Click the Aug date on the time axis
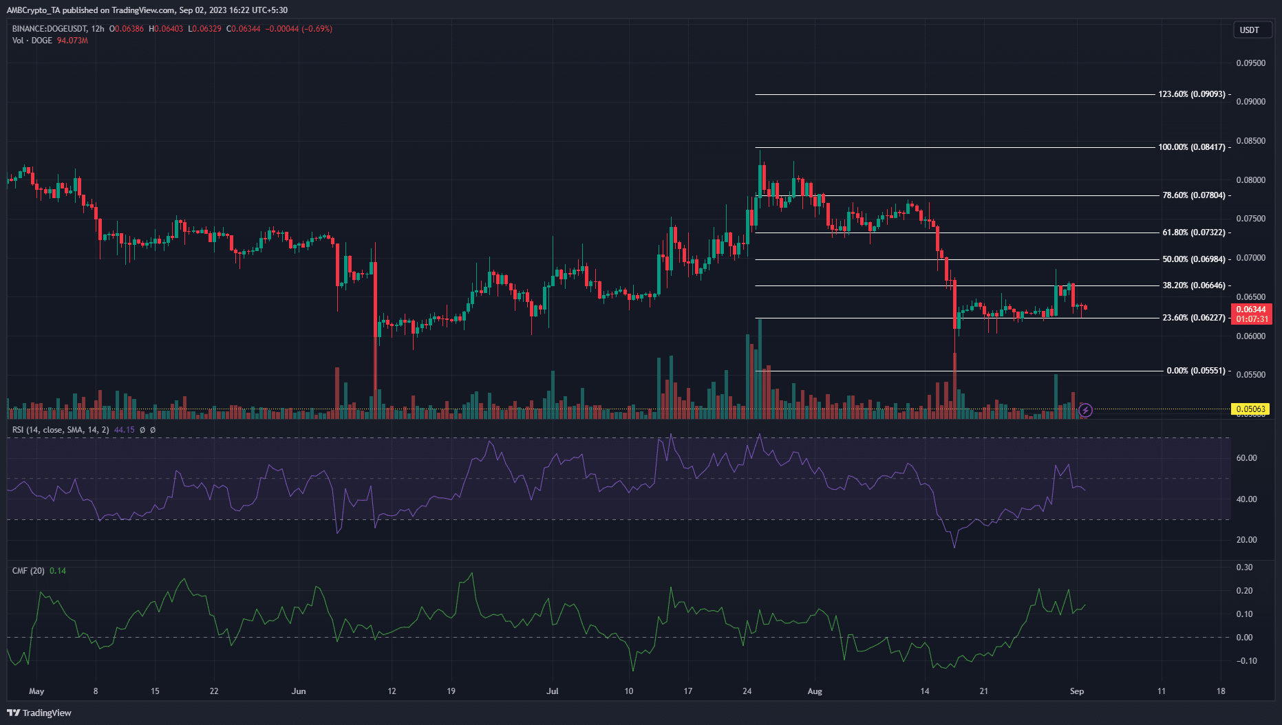The height and width of the screenshot is (725, 1282). pyautogui.click(x=815, y=691)
